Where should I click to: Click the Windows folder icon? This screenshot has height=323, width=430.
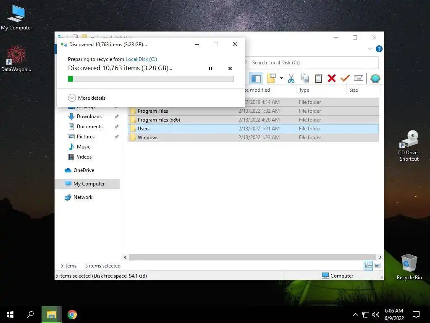(x=133, y=138)
